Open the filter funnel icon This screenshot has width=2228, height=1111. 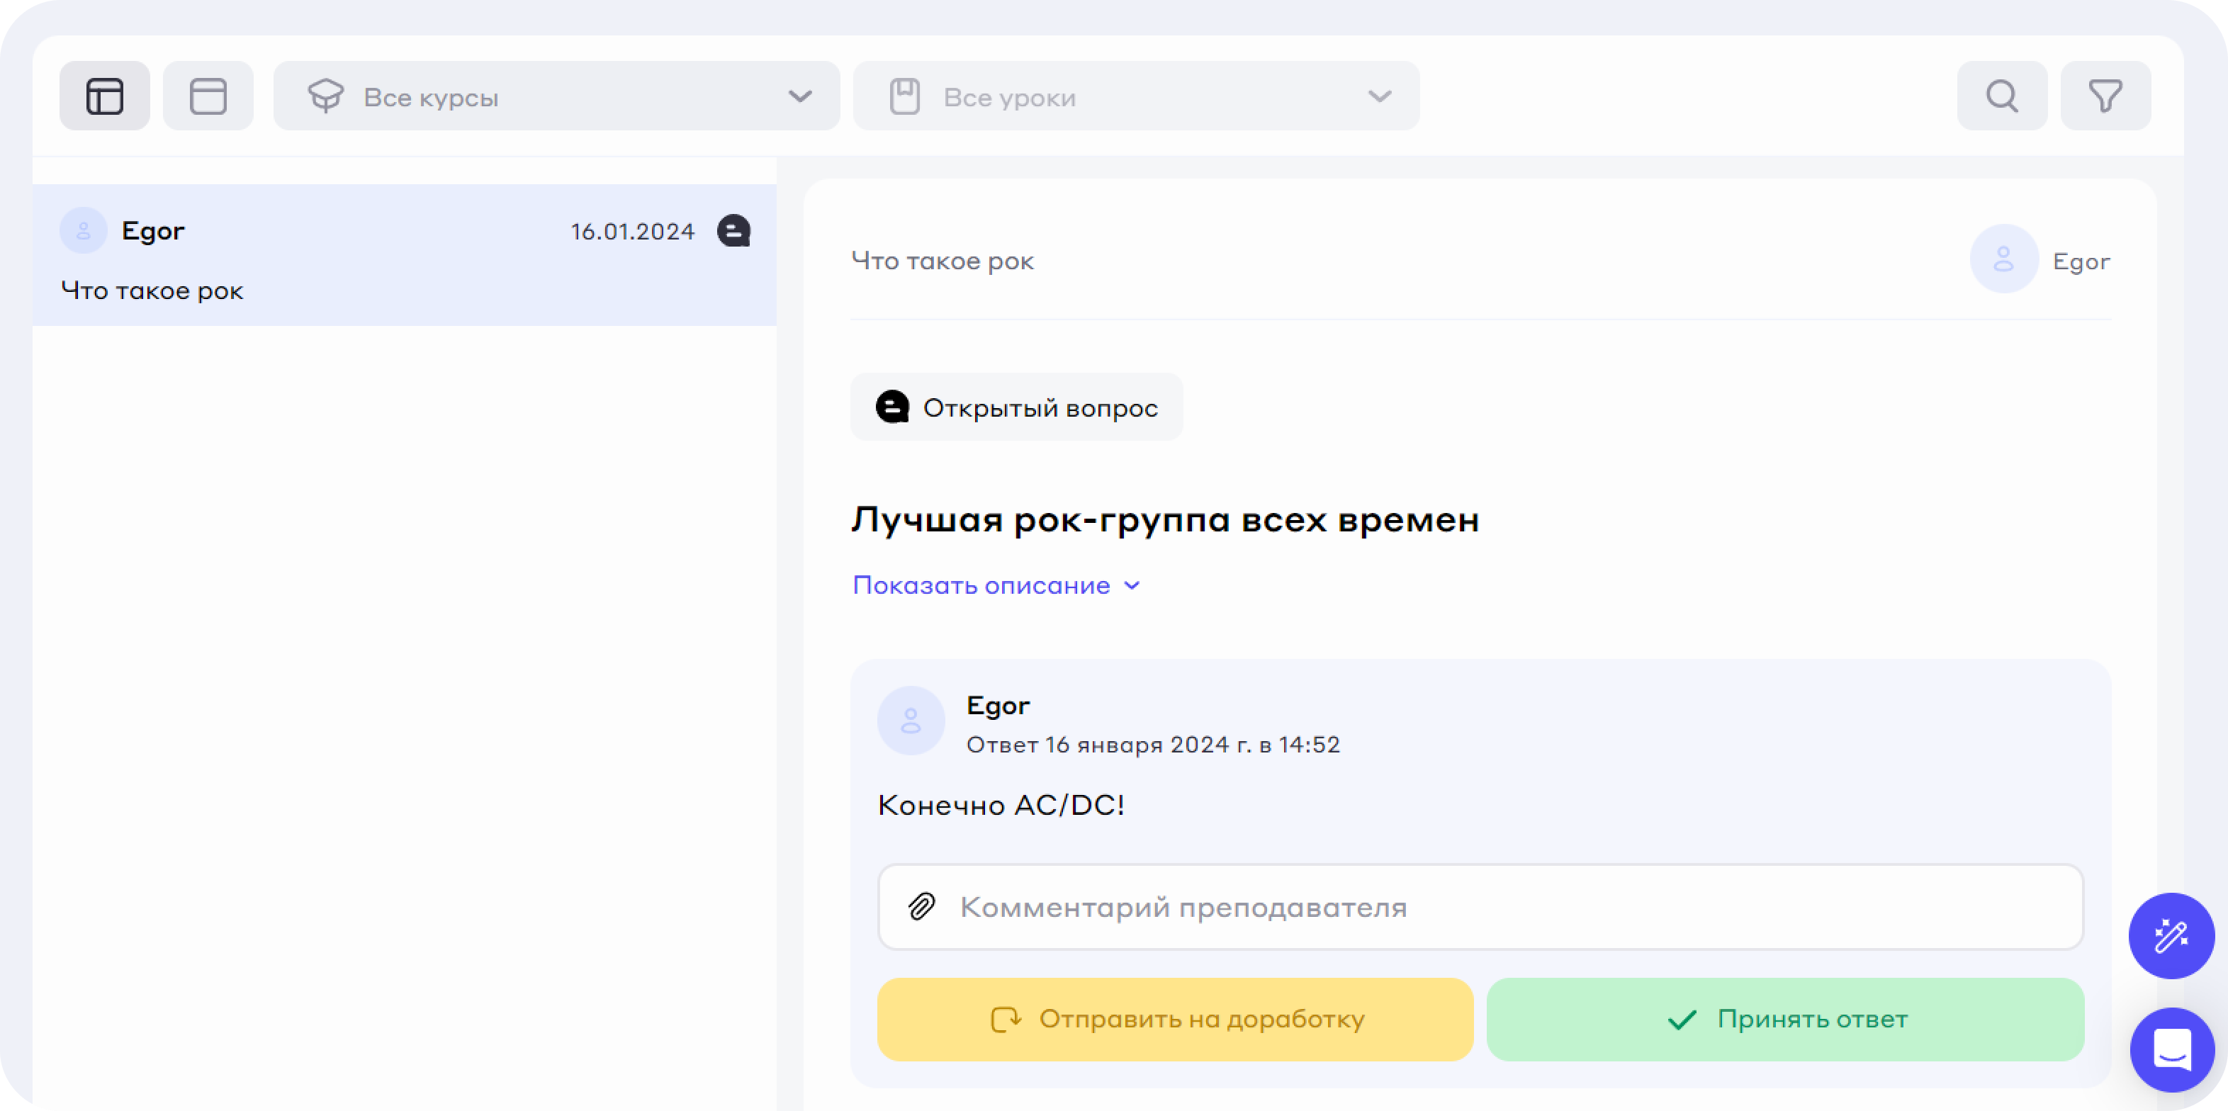coord(2105,96)
